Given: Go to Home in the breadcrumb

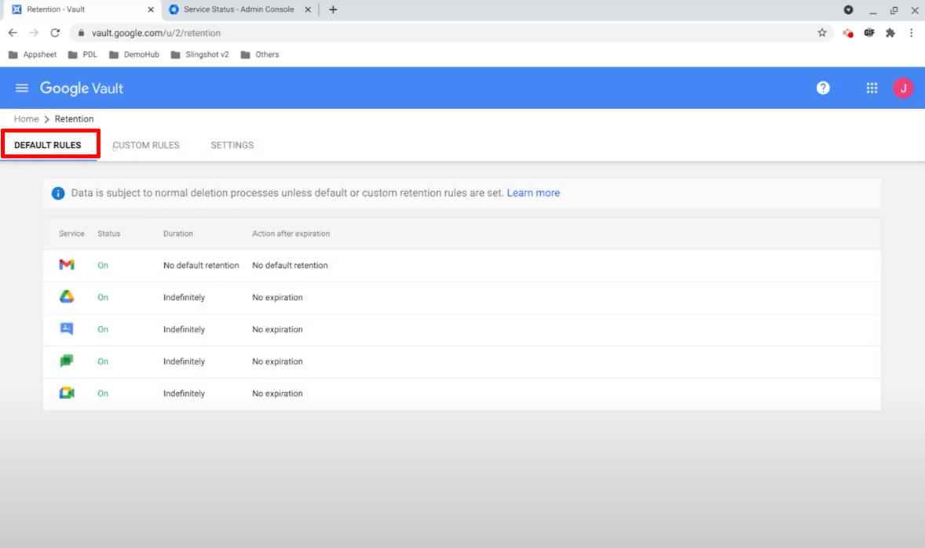Looking at the screenshot, I should click(26, 119).
